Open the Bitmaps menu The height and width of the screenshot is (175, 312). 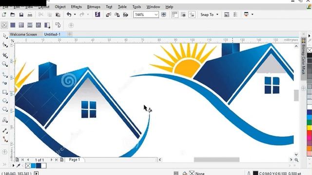[94, 7]
